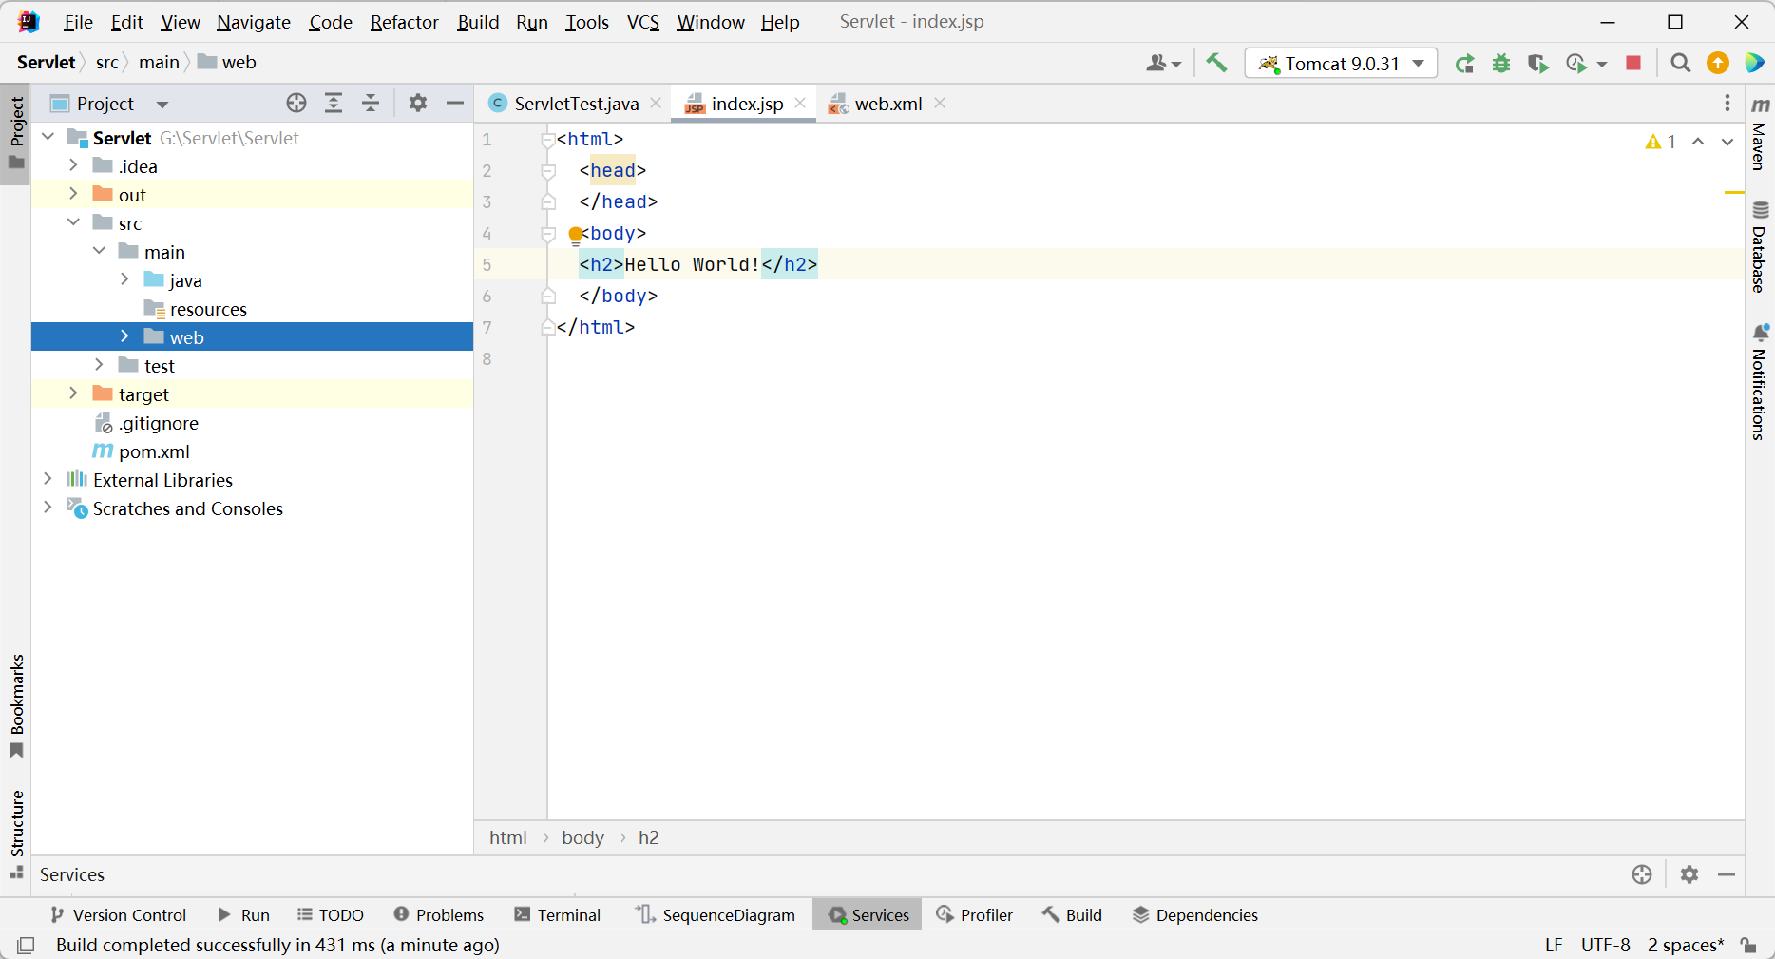
Task: Go to previous highlighted warning arrow
Action: tap(1698, 142)
